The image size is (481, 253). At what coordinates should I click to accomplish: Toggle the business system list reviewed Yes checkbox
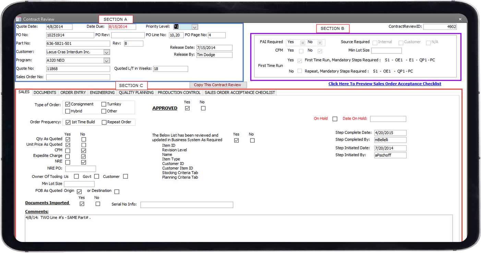pos(237,141)
